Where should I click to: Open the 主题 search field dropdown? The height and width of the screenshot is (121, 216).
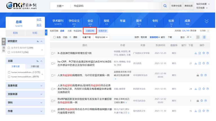click(60, 6)
